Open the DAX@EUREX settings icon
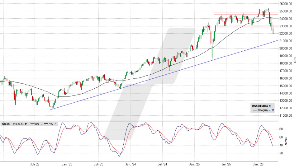The image size is (299, 168). click(270, 106)
